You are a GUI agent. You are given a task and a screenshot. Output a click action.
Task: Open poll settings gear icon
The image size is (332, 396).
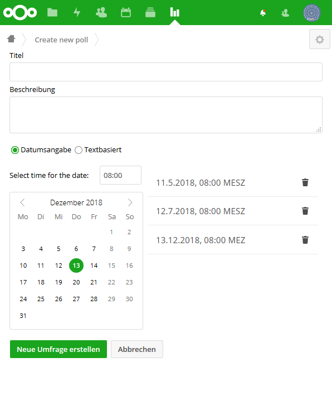[319, 39]
